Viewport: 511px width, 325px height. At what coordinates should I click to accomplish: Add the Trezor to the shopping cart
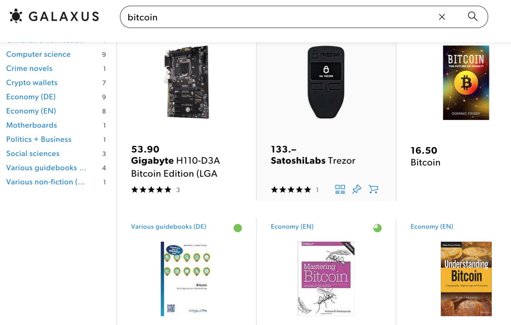coord(373,189)
